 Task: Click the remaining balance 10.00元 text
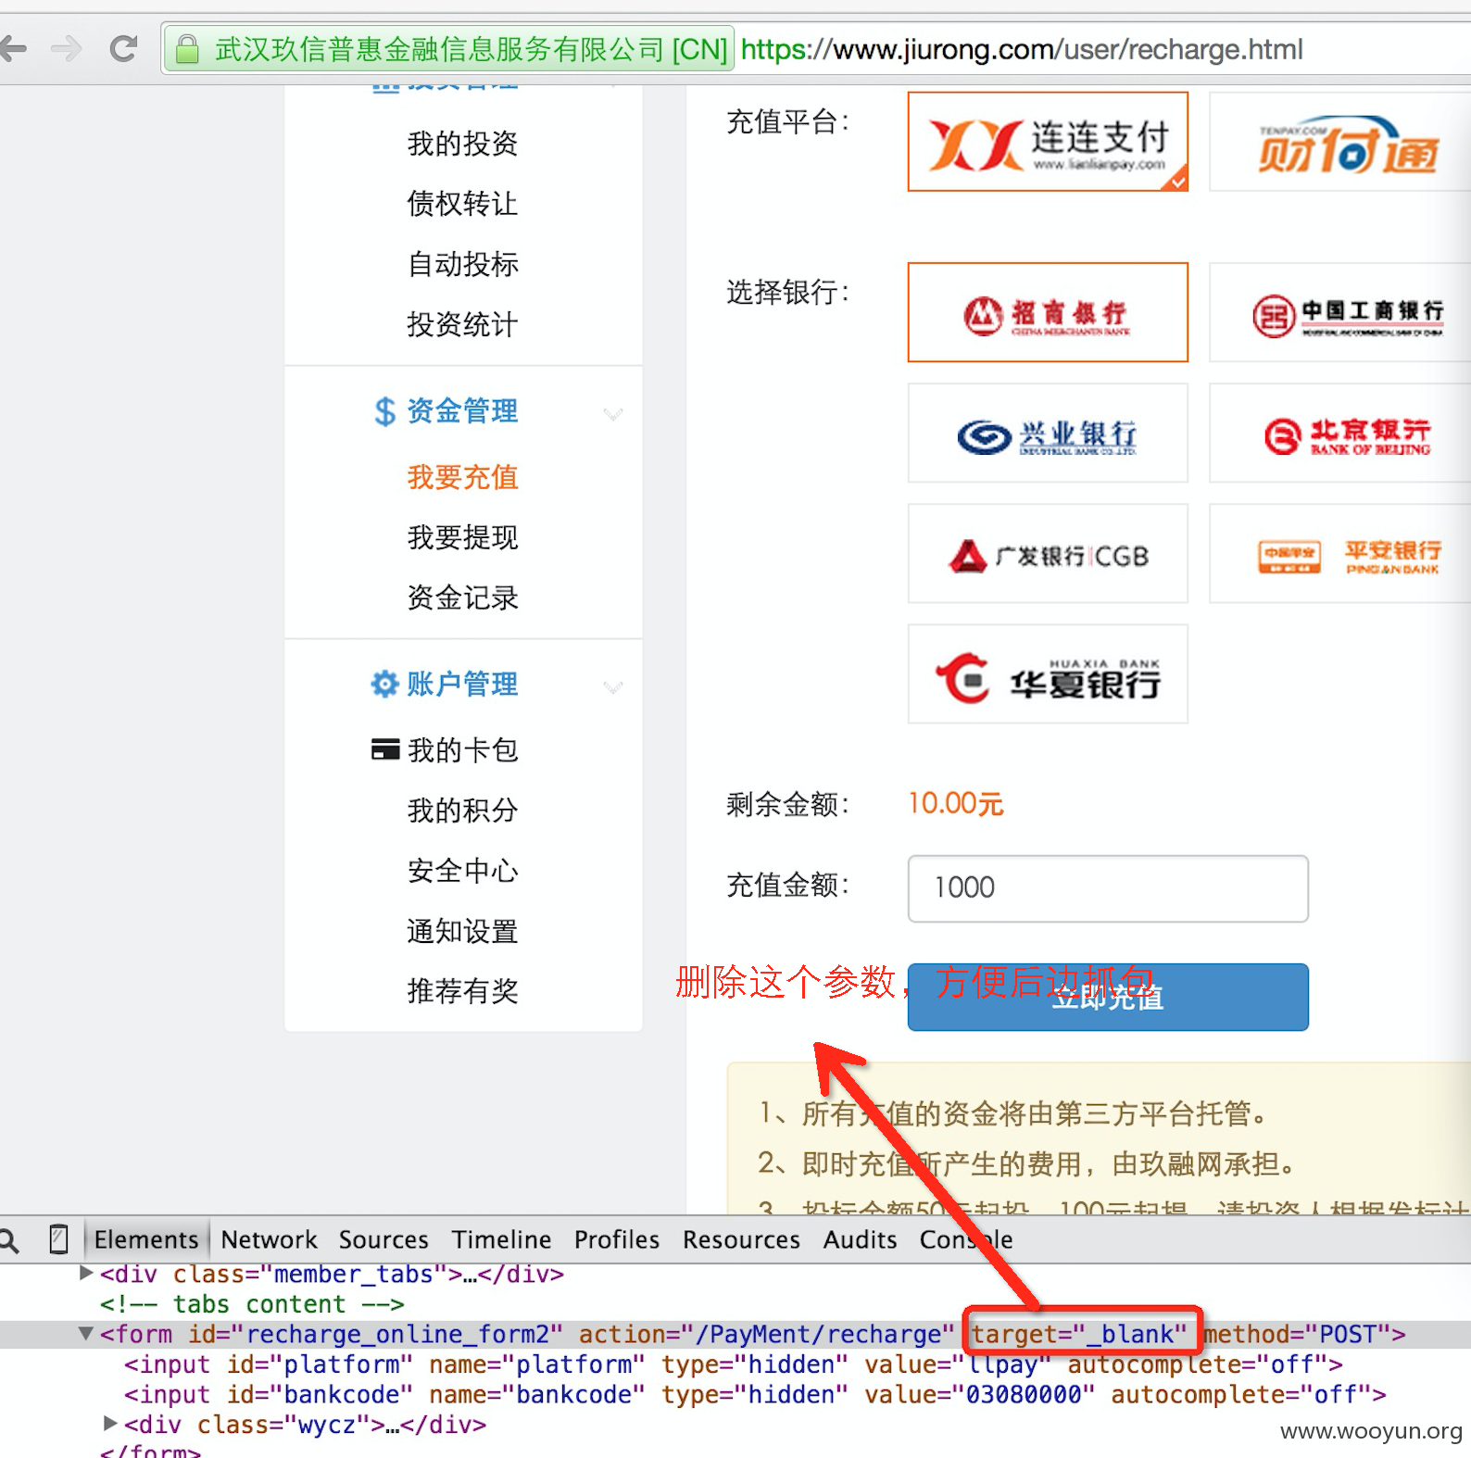955,803
